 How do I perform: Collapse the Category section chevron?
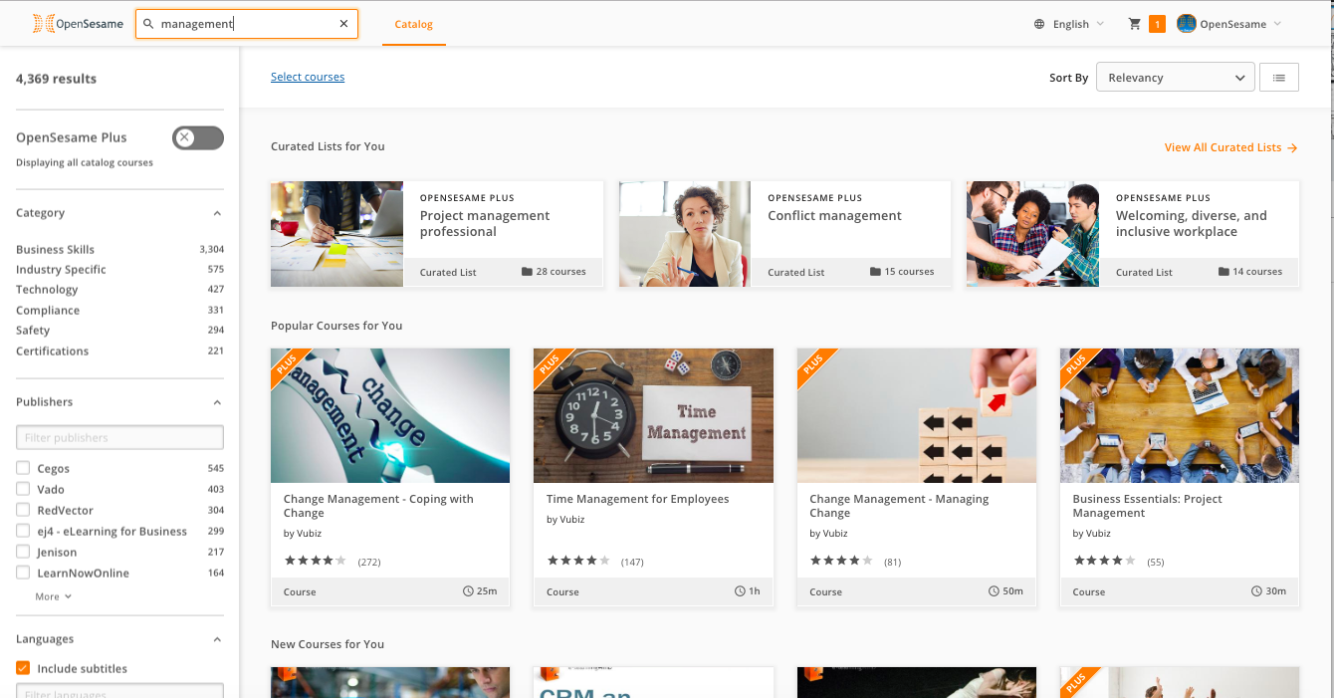(217, 213)
